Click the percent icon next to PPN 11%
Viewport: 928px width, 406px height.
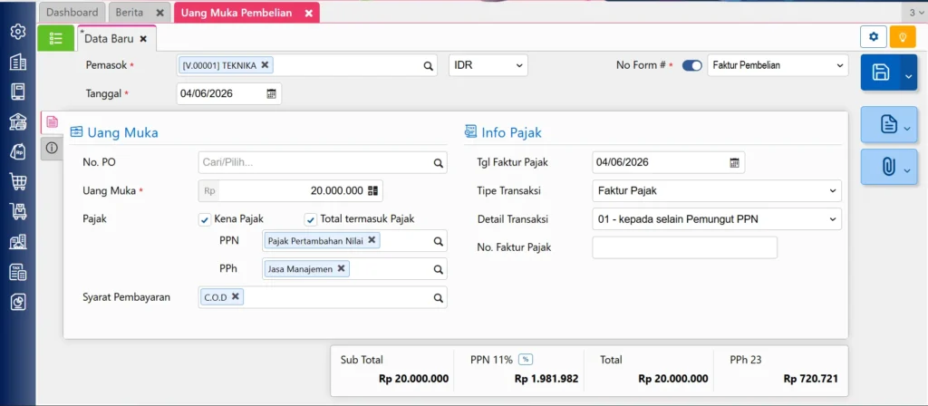pos(525,359)
